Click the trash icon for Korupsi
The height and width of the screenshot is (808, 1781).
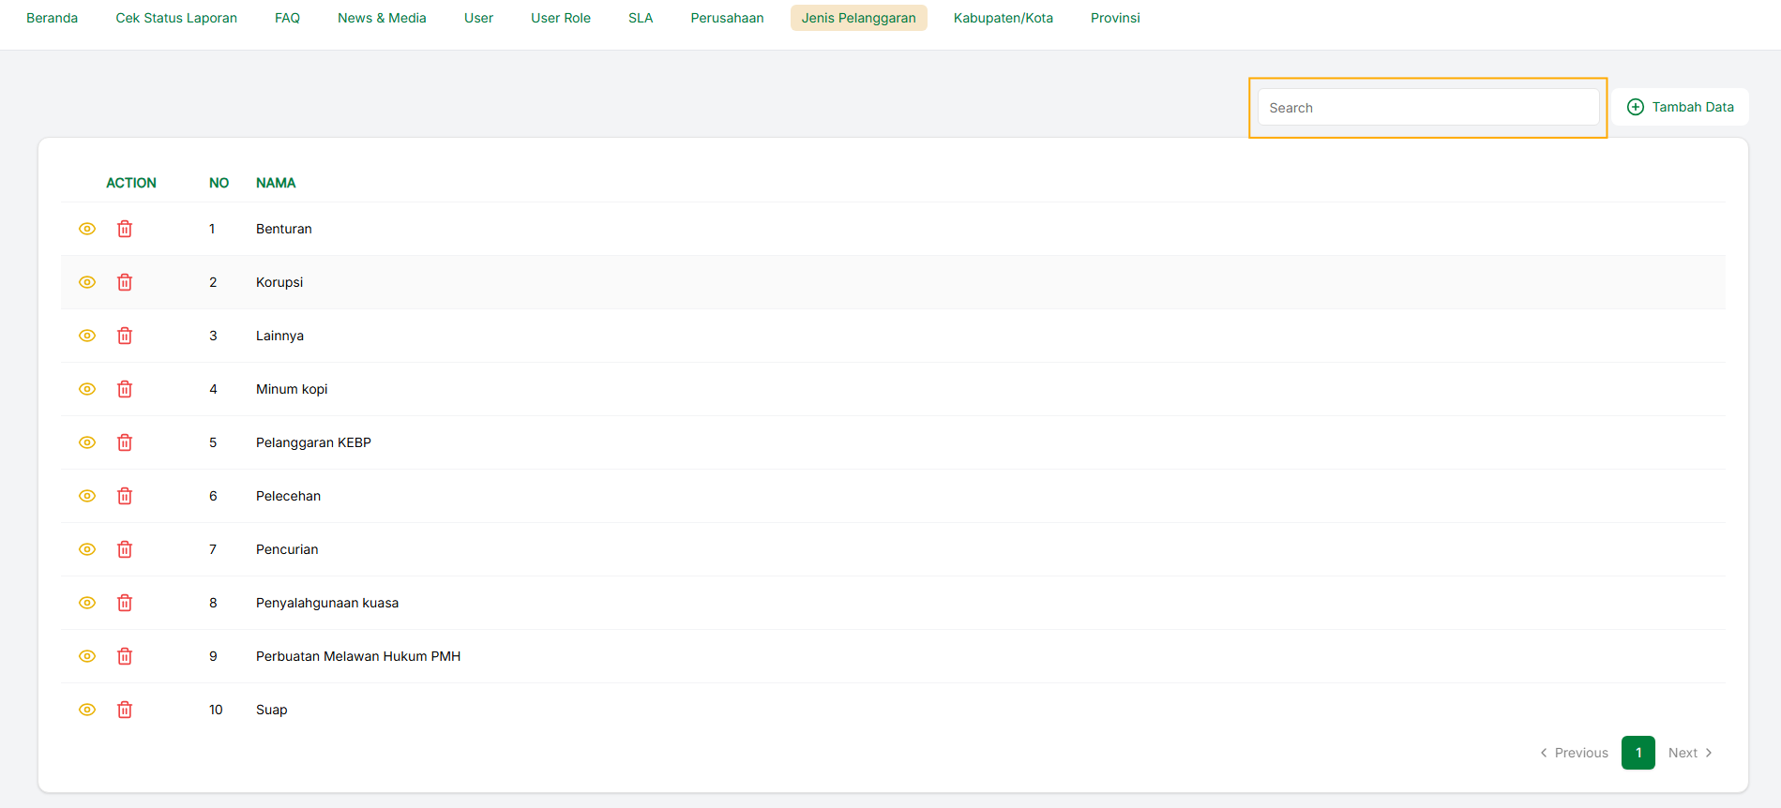pos(125,282)
